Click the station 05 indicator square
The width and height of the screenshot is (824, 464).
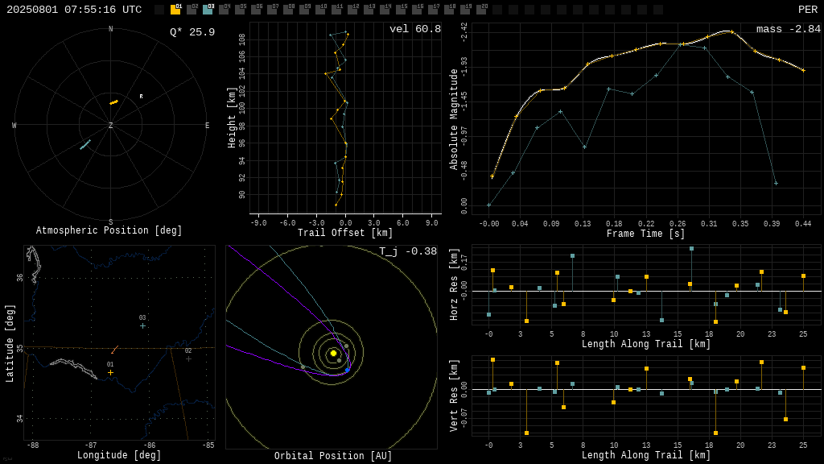pos(240,10)
